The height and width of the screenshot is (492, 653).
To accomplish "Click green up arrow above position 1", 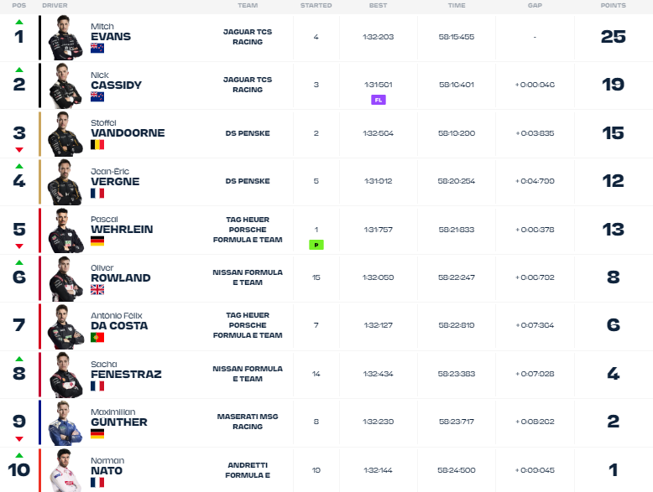I will 19,22.
